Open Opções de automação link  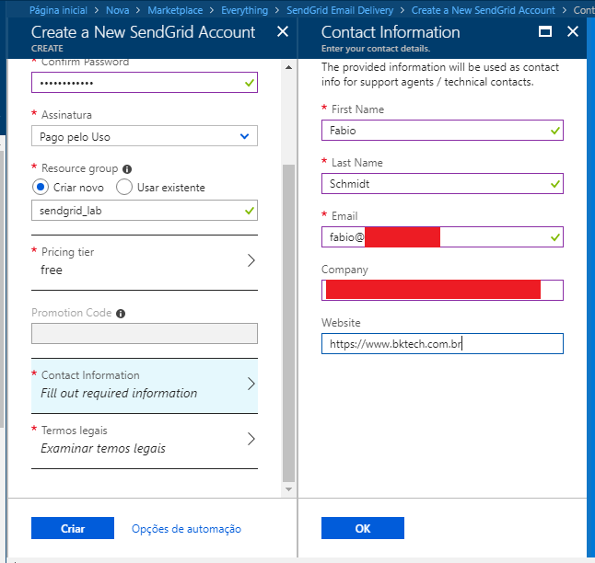click(x=186, y=529)
